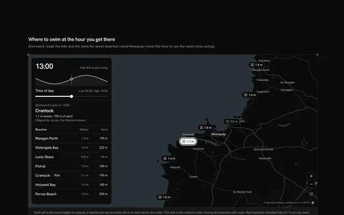Click the Beaches column header
Screen dimensions: 344x215
tap(41, 130)
